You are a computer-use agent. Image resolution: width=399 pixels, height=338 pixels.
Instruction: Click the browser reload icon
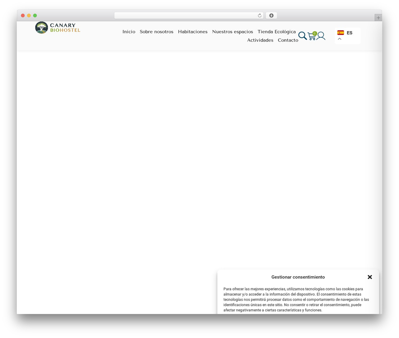coord(260,16)
